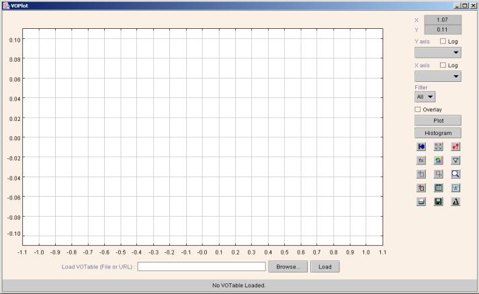Click the Y coordinate readout 0.11
Image resolution: width=479 pixels, height=294 pixels.
pos(443,30)
